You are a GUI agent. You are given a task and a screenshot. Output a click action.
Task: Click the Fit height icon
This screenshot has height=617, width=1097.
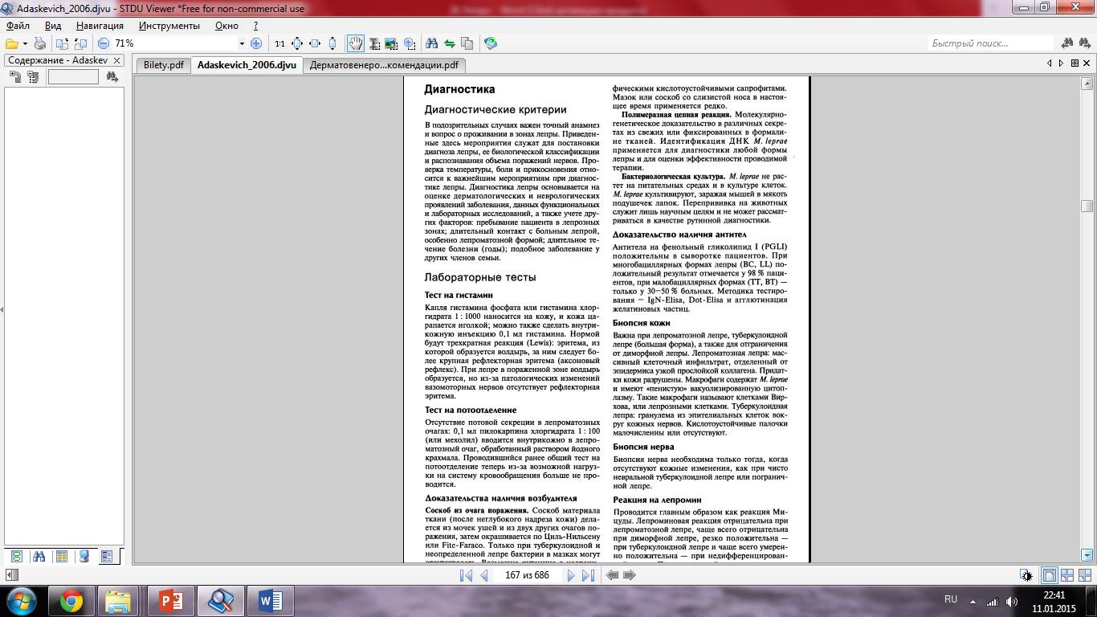[x=332, y=43]
